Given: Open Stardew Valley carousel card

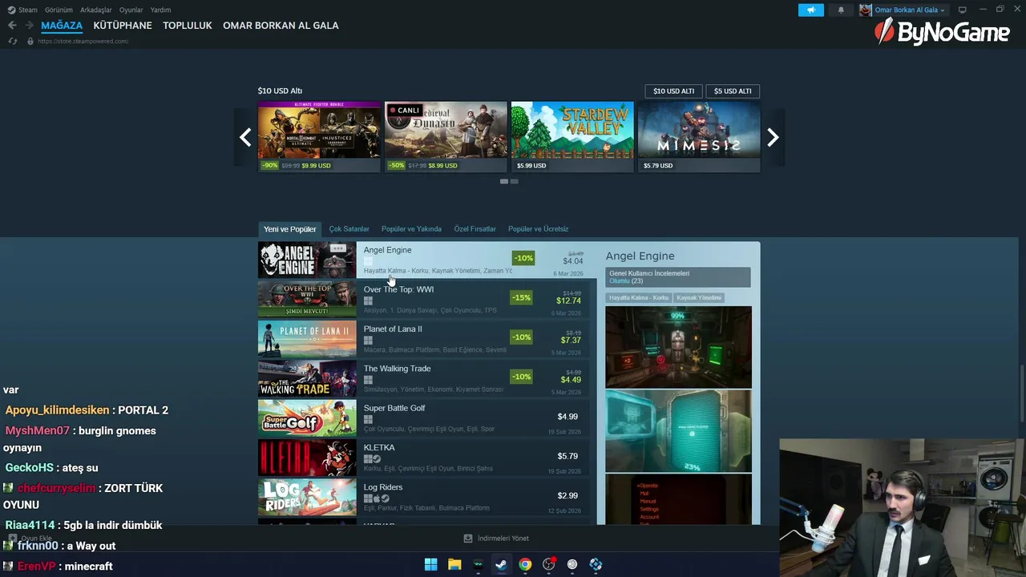Looking at the screenshot, I should pyautogui.click(x=572, y=137).
